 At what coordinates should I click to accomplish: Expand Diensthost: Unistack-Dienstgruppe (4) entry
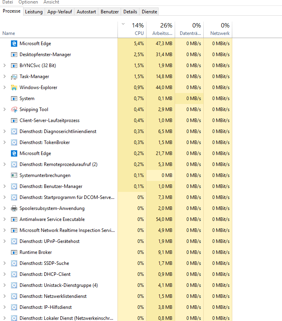(x=4, y=285)
